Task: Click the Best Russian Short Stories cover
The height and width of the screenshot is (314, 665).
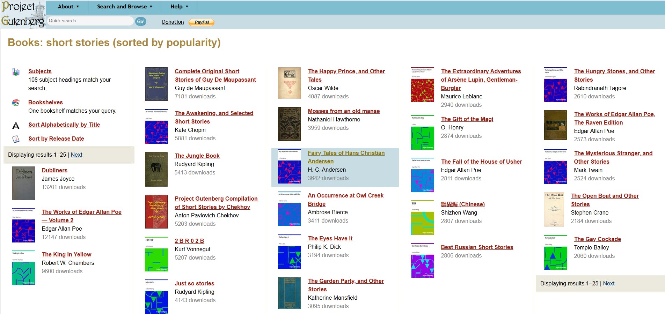Action: point(423,260)
